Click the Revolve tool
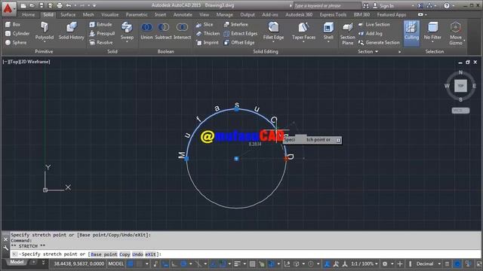 click(100, 43)
